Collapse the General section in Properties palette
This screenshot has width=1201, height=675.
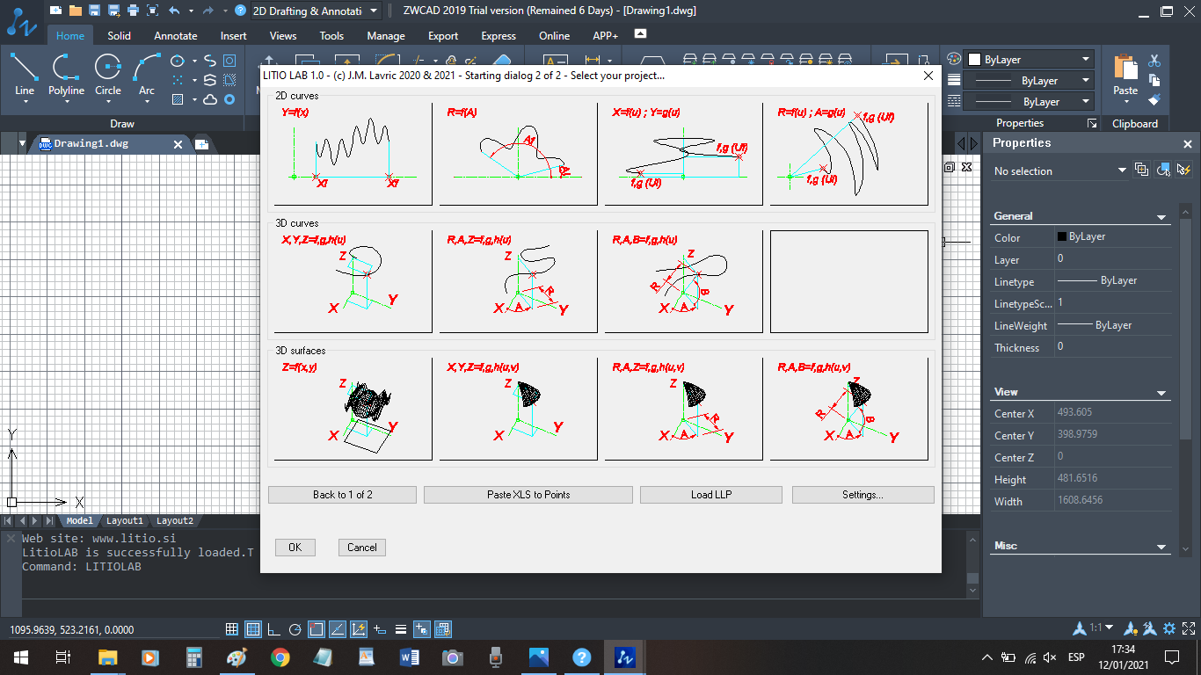tap(1161, 216)
